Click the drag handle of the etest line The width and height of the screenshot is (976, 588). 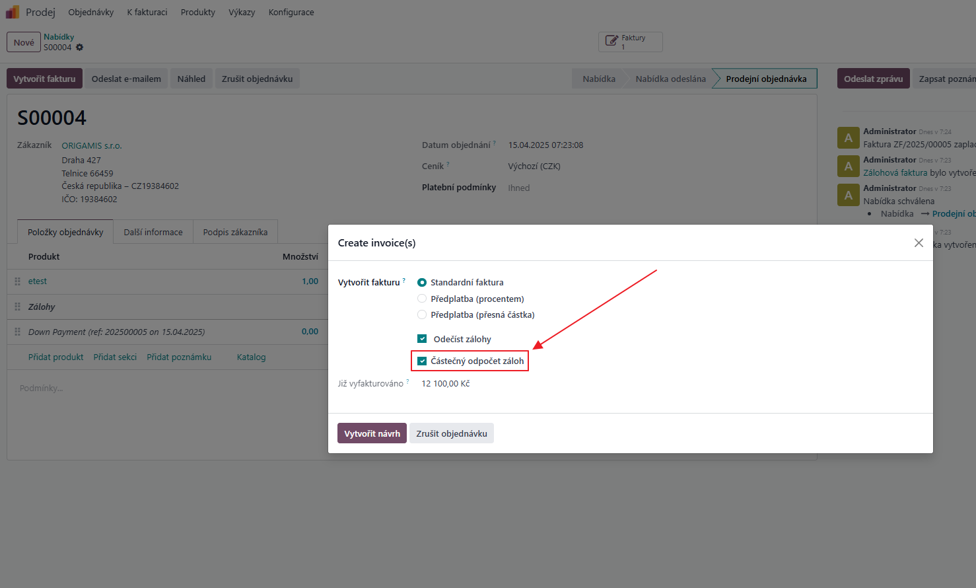point(18,281)
